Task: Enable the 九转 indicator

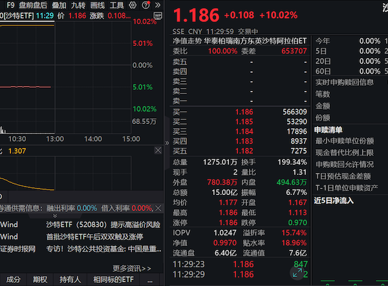Action: (78, 5)
